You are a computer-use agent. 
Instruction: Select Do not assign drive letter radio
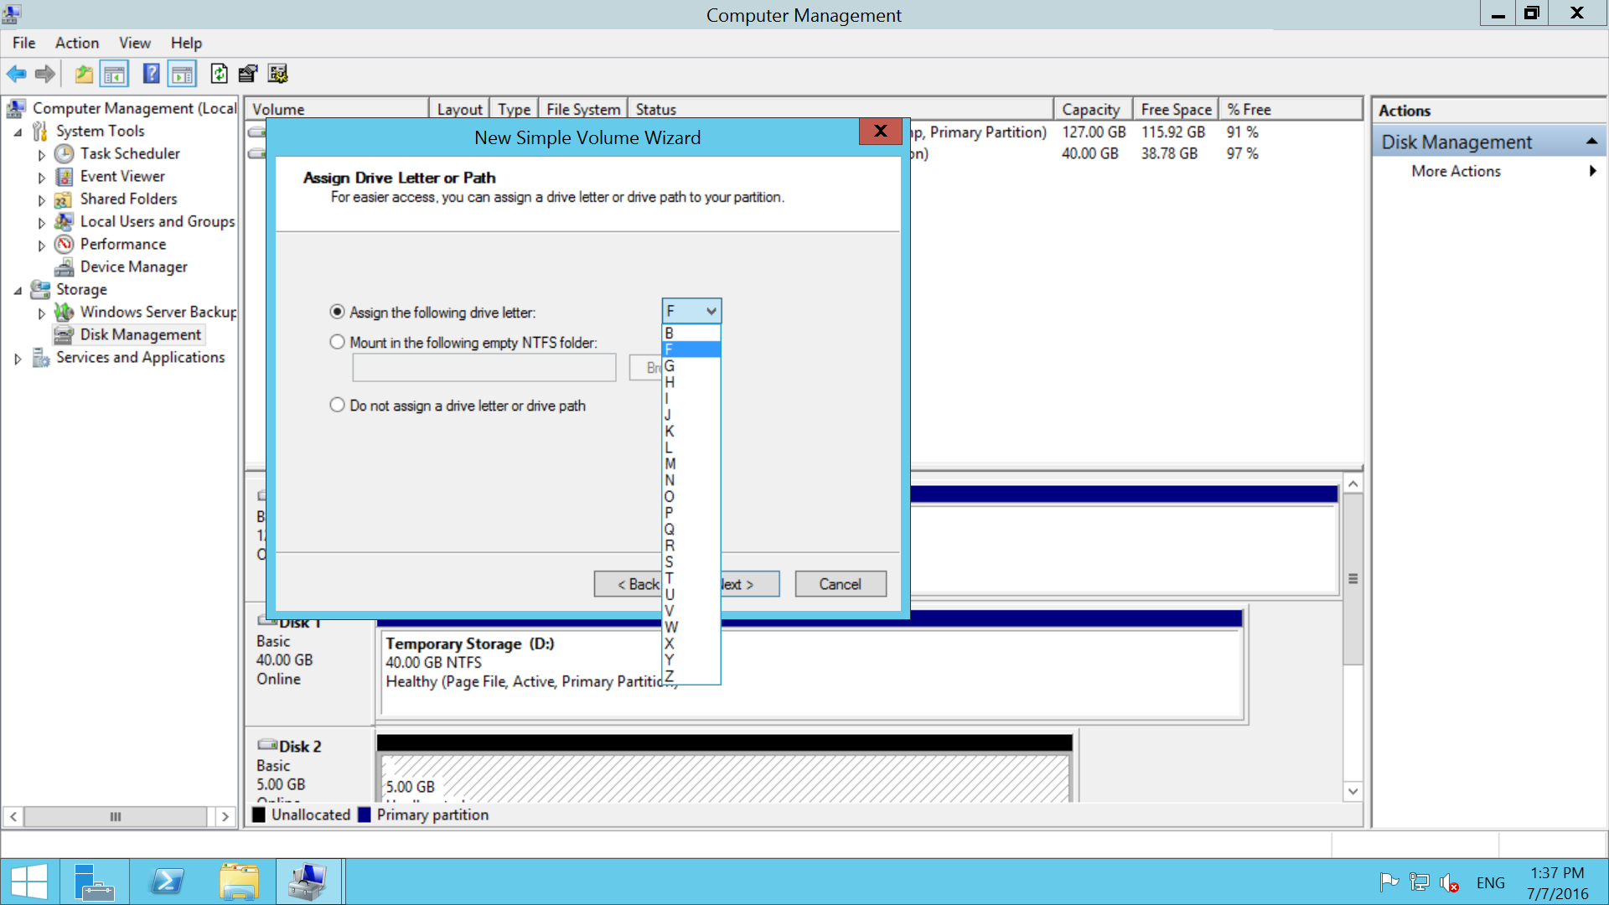337,405
